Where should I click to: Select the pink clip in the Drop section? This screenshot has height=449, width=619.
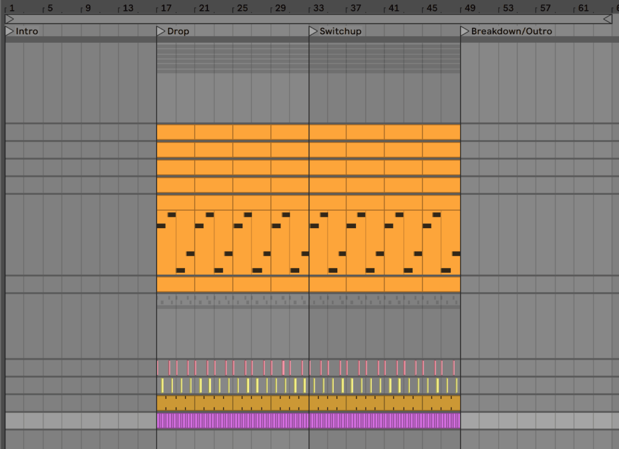pos(233,368)
